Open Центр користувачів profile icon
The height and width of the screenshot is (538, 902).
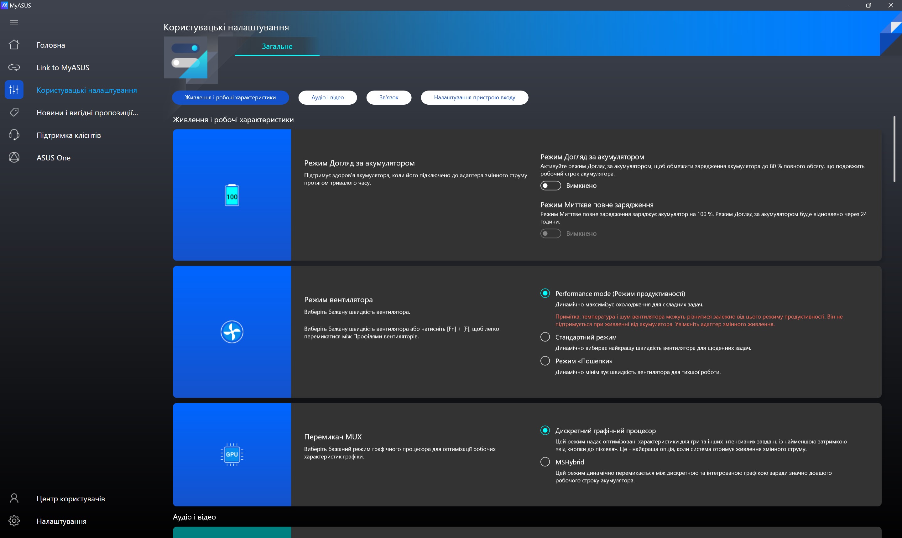tap(14, 499)
